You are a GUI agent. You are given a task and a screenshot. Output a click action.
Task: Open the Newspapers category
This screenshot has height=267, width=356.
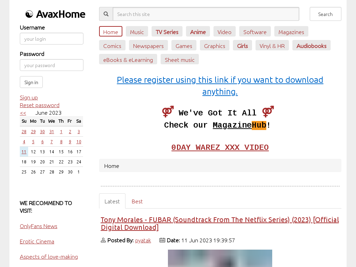click(148, 46)
